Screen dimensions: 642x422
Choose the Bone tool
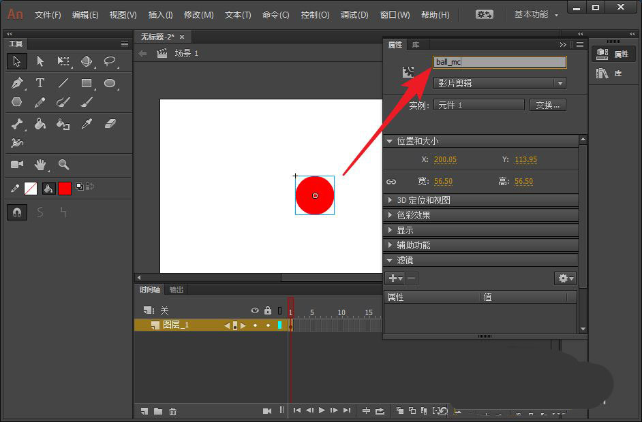click(17, 123)
